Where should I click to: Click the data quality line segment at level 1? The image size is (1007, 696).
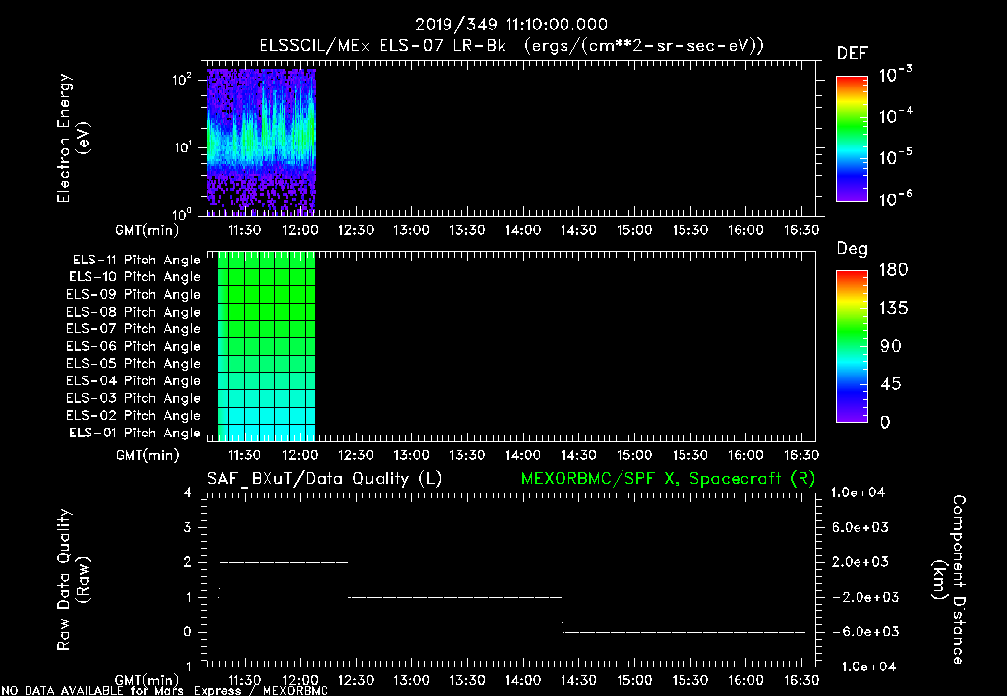coord(454,597)
